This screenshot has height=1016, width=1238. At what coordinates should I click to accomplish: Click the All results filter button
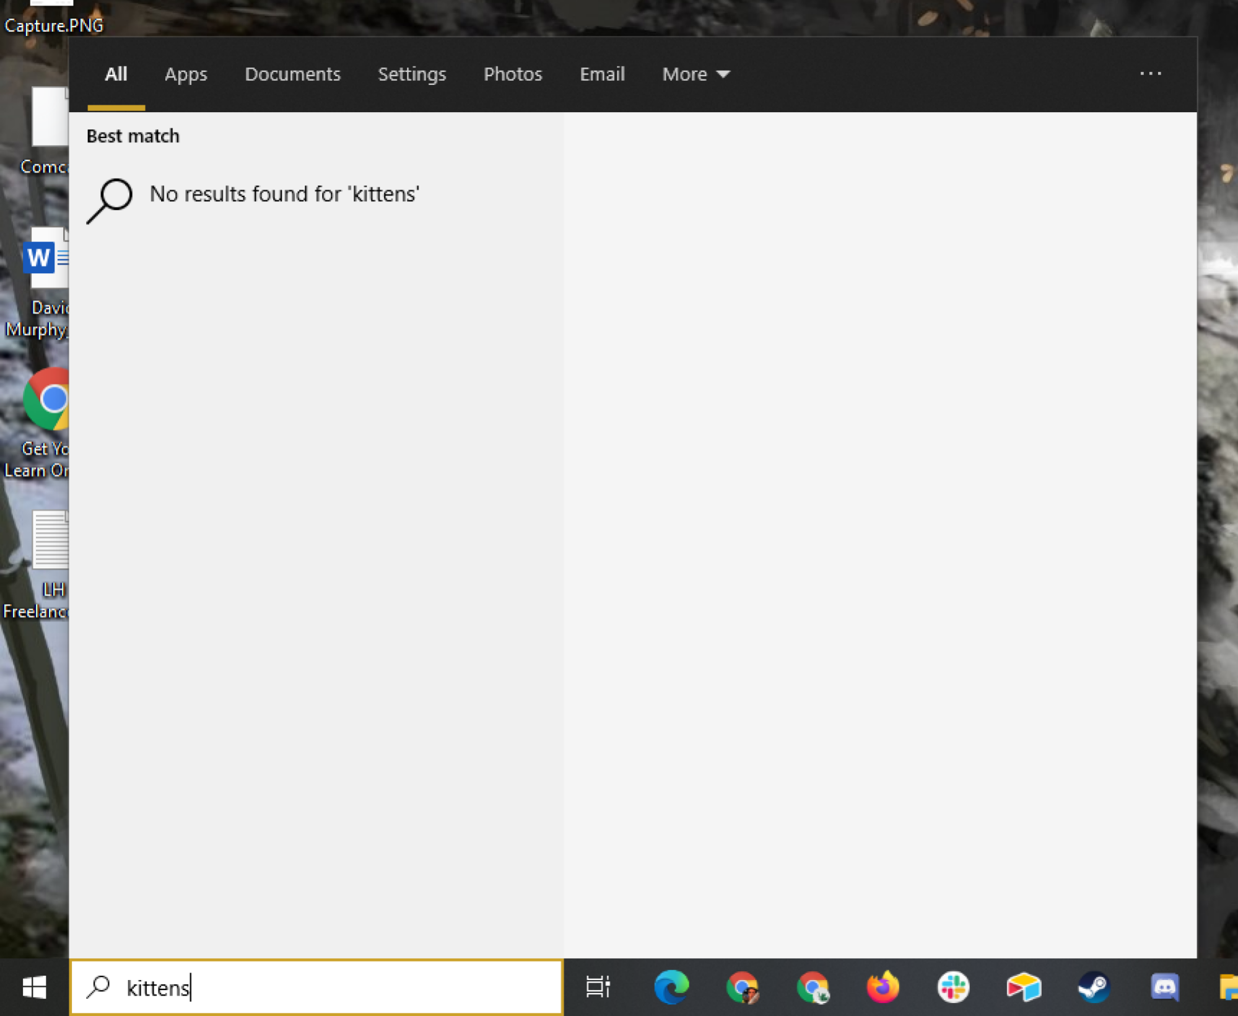pos(115,74)
